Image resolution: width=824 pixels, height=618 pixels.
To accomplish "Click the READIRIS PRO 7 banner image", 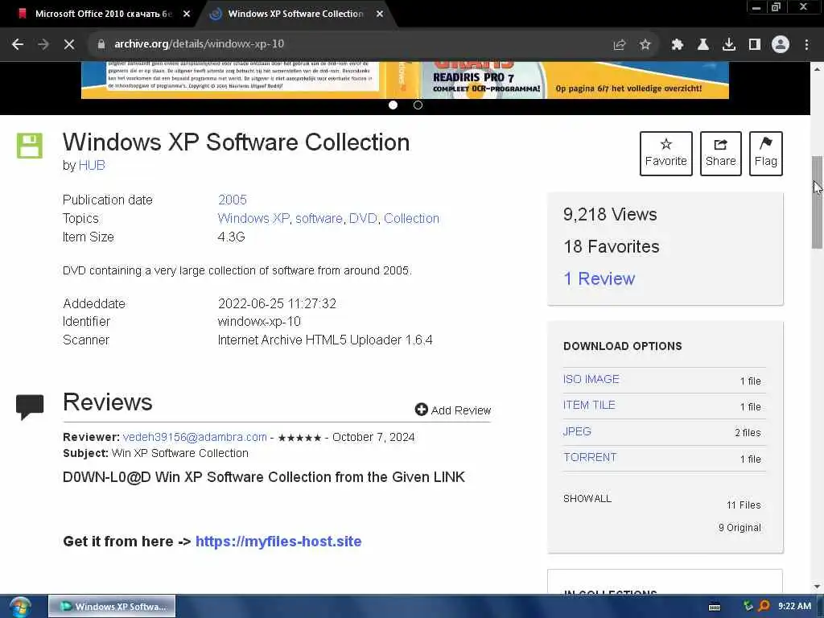I will pos(405,80).
